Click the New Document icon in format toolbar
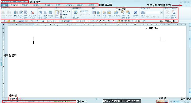This screenshot has width=191, height=103. click(4, 21)
